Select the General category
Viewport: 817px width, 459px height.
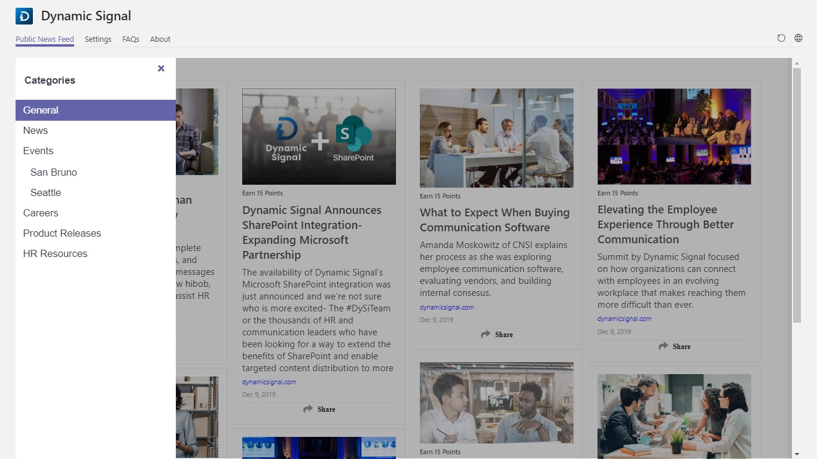(x=96, y=110)
